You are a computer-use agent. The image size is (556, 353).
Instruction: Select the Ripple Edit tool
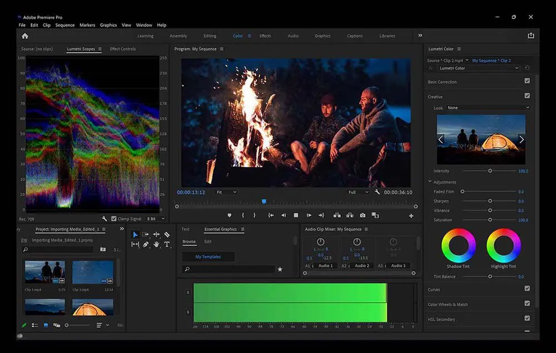pyautogui.click(x=156, y=234)
